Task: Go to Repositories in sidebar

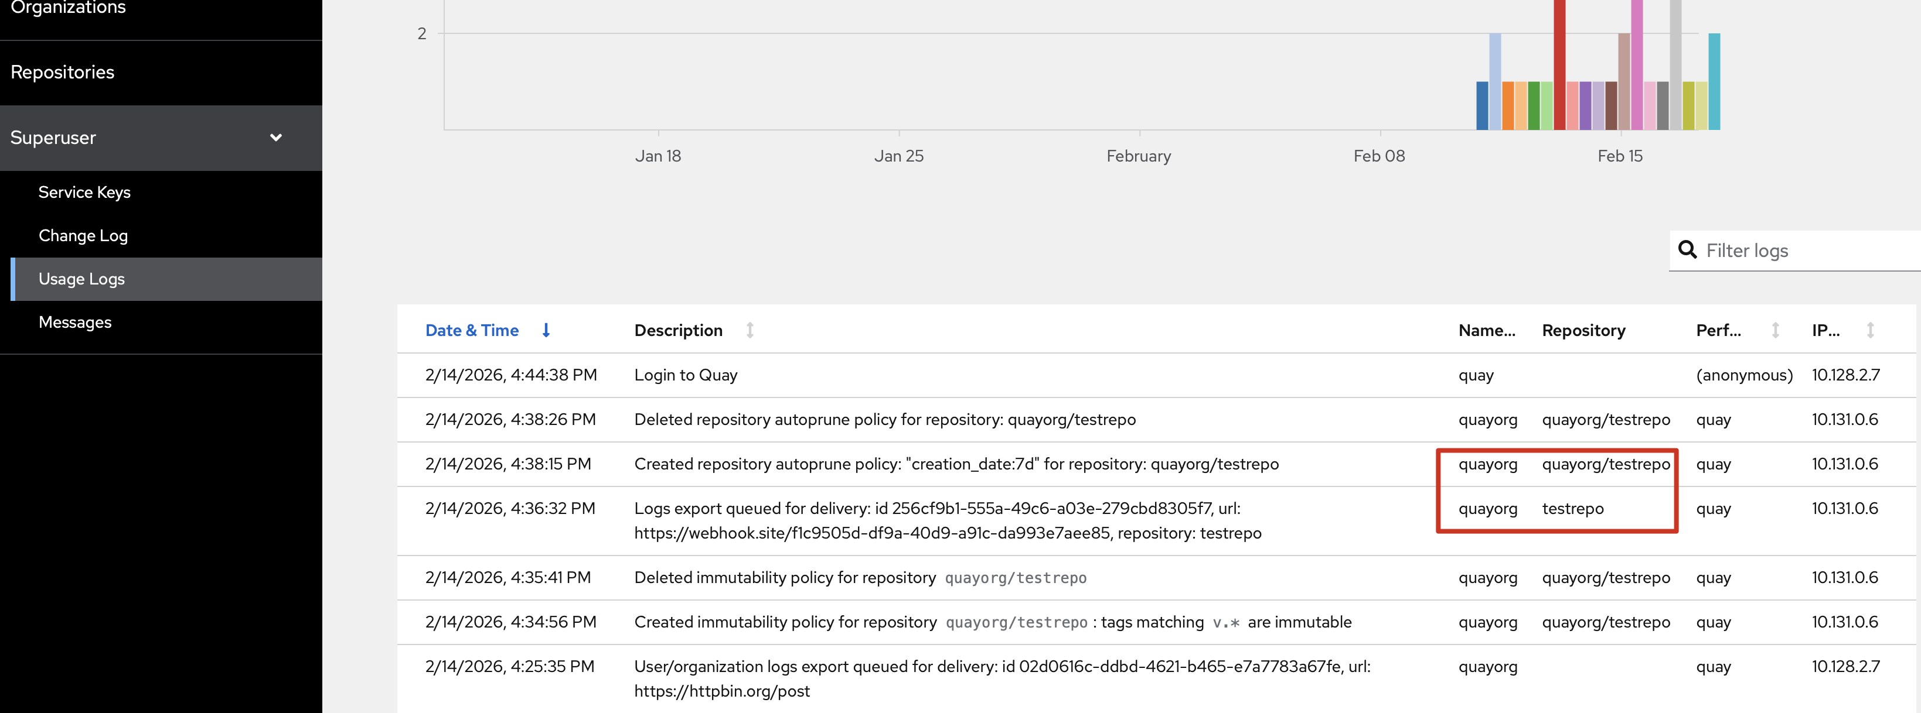Action: click(x=63, y=72)
